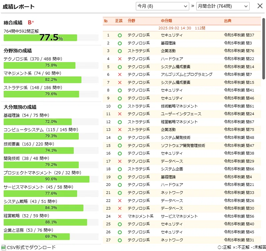This screenshot has height=251, width=266.
Task: Click the コンピュータシステム (115 / 145 問中) label
Action: (41, 130)
